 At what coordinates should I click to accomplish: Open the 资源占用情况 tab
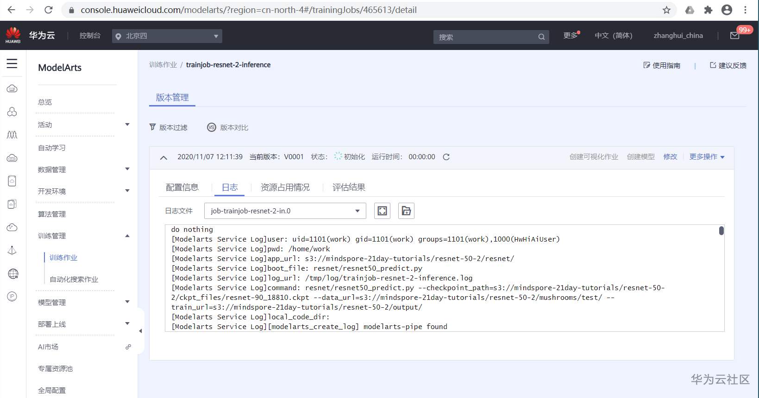pos(285,187)
